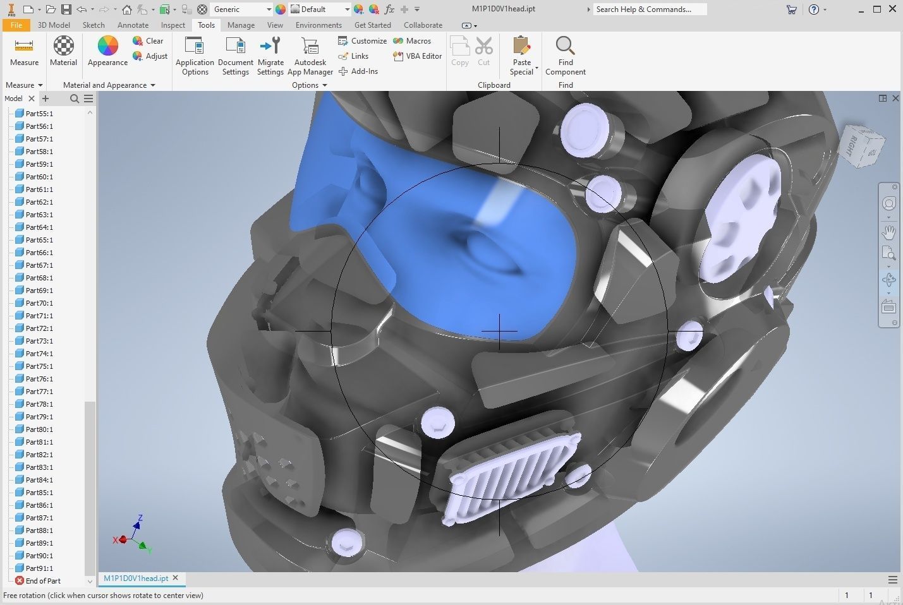Click Find Component magnifier icon
903x605 pixels.
[565, 47]
